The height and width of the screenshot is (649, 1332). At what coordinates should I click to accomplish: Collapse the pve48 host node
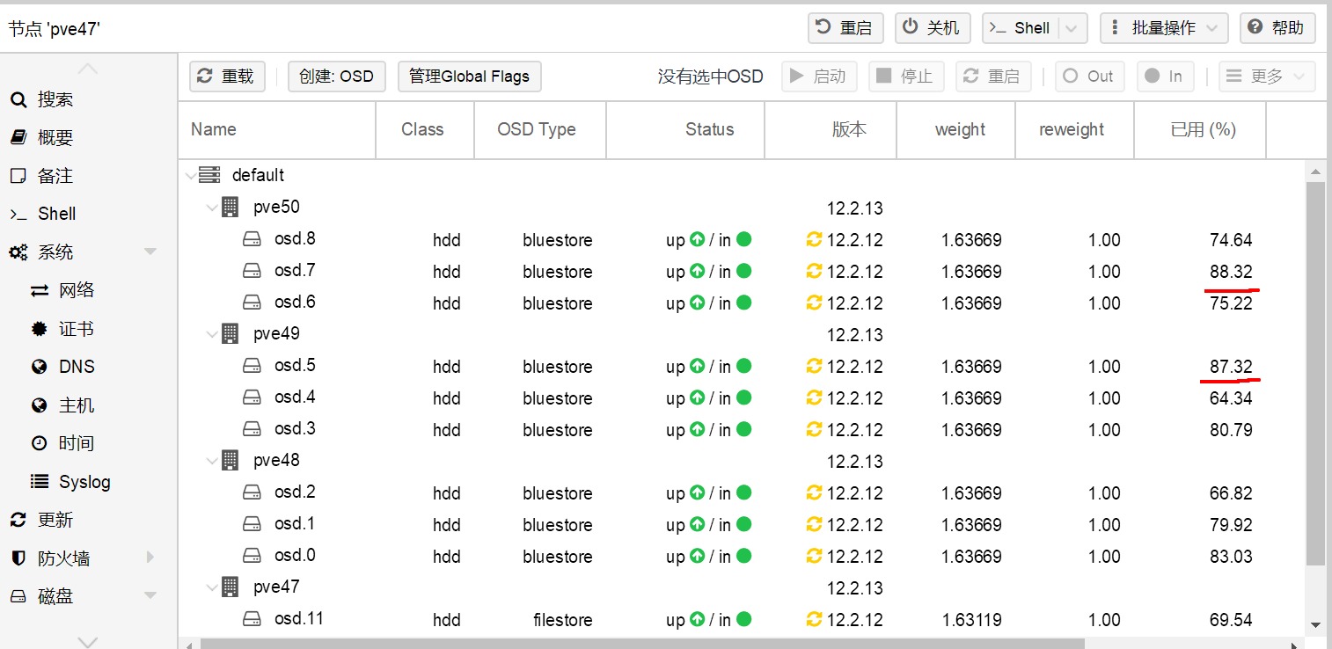click(212, 461)
